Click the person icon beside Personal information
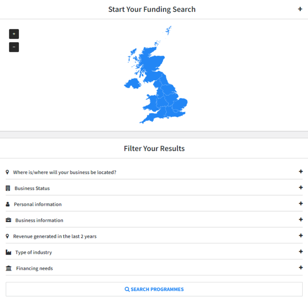 [x=8, y=204]
